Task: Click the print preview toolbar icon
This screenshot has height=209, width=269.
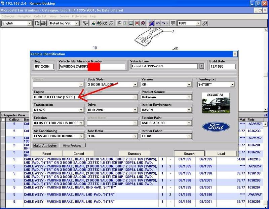Action: [x=37, y=23]
